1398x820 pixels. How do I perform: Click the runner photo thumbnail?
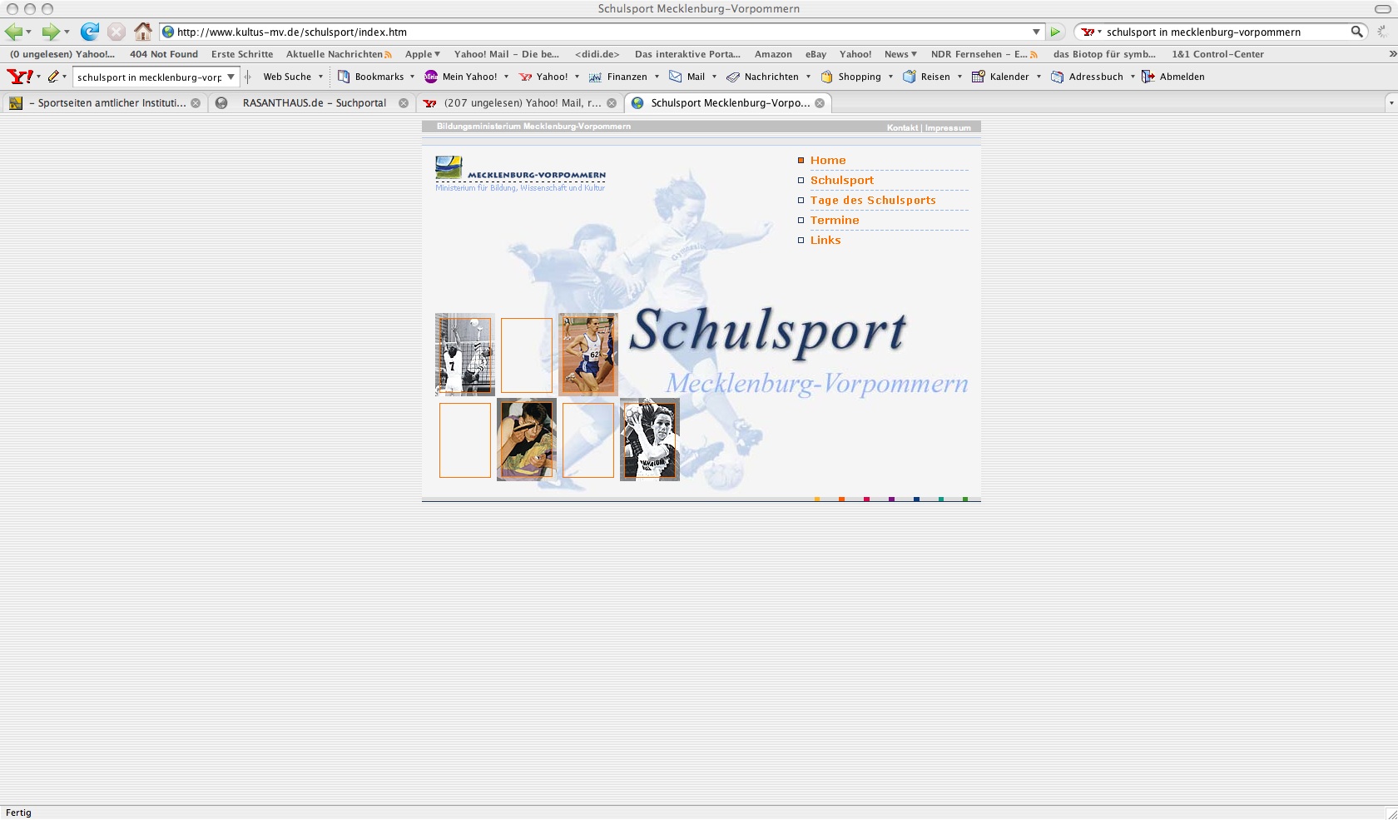[588, 354]
